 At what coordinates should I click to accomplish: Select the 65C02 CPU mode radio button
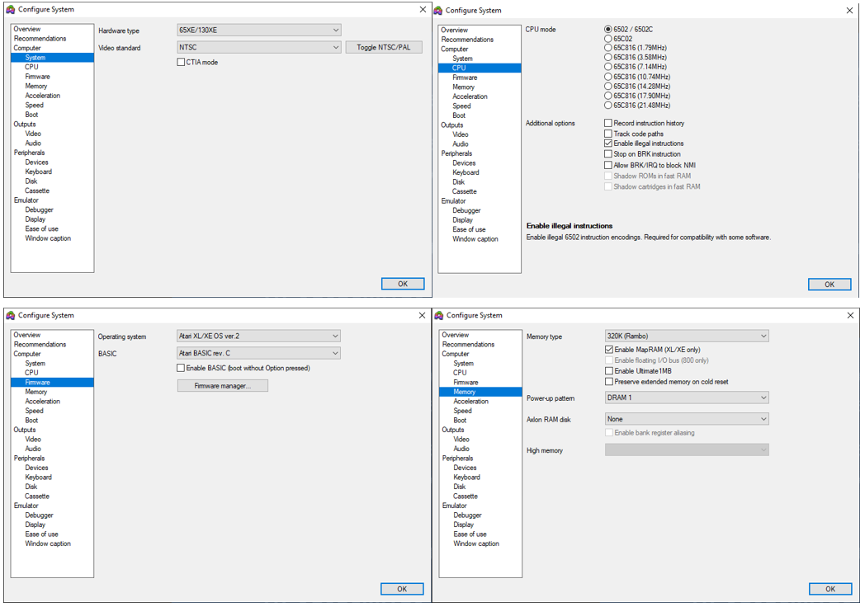[x=608, y=39]
